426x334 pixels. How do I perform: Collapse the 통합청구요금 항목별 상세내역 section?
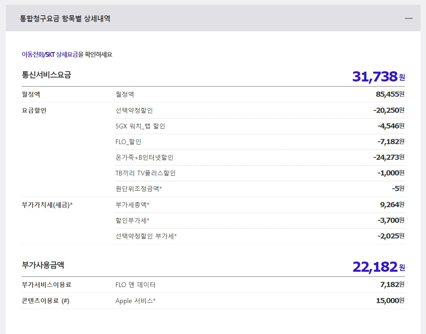(x=409, y=18)
